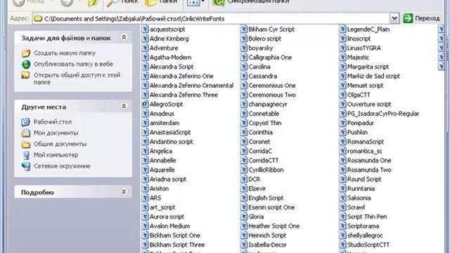Select the Pushkin font icon

(342, 132)
